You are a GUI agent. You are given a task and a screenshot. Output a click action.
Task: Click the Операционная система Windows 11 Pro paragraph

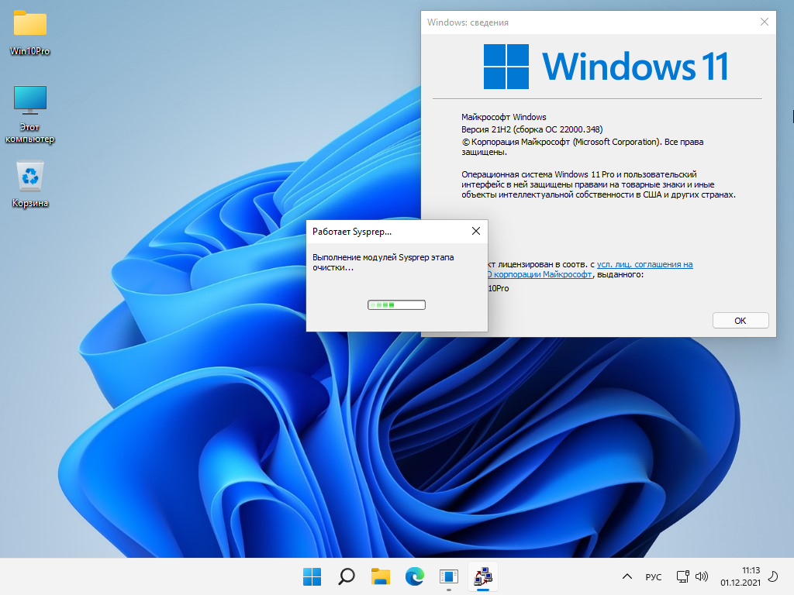(x=599, y=184)
